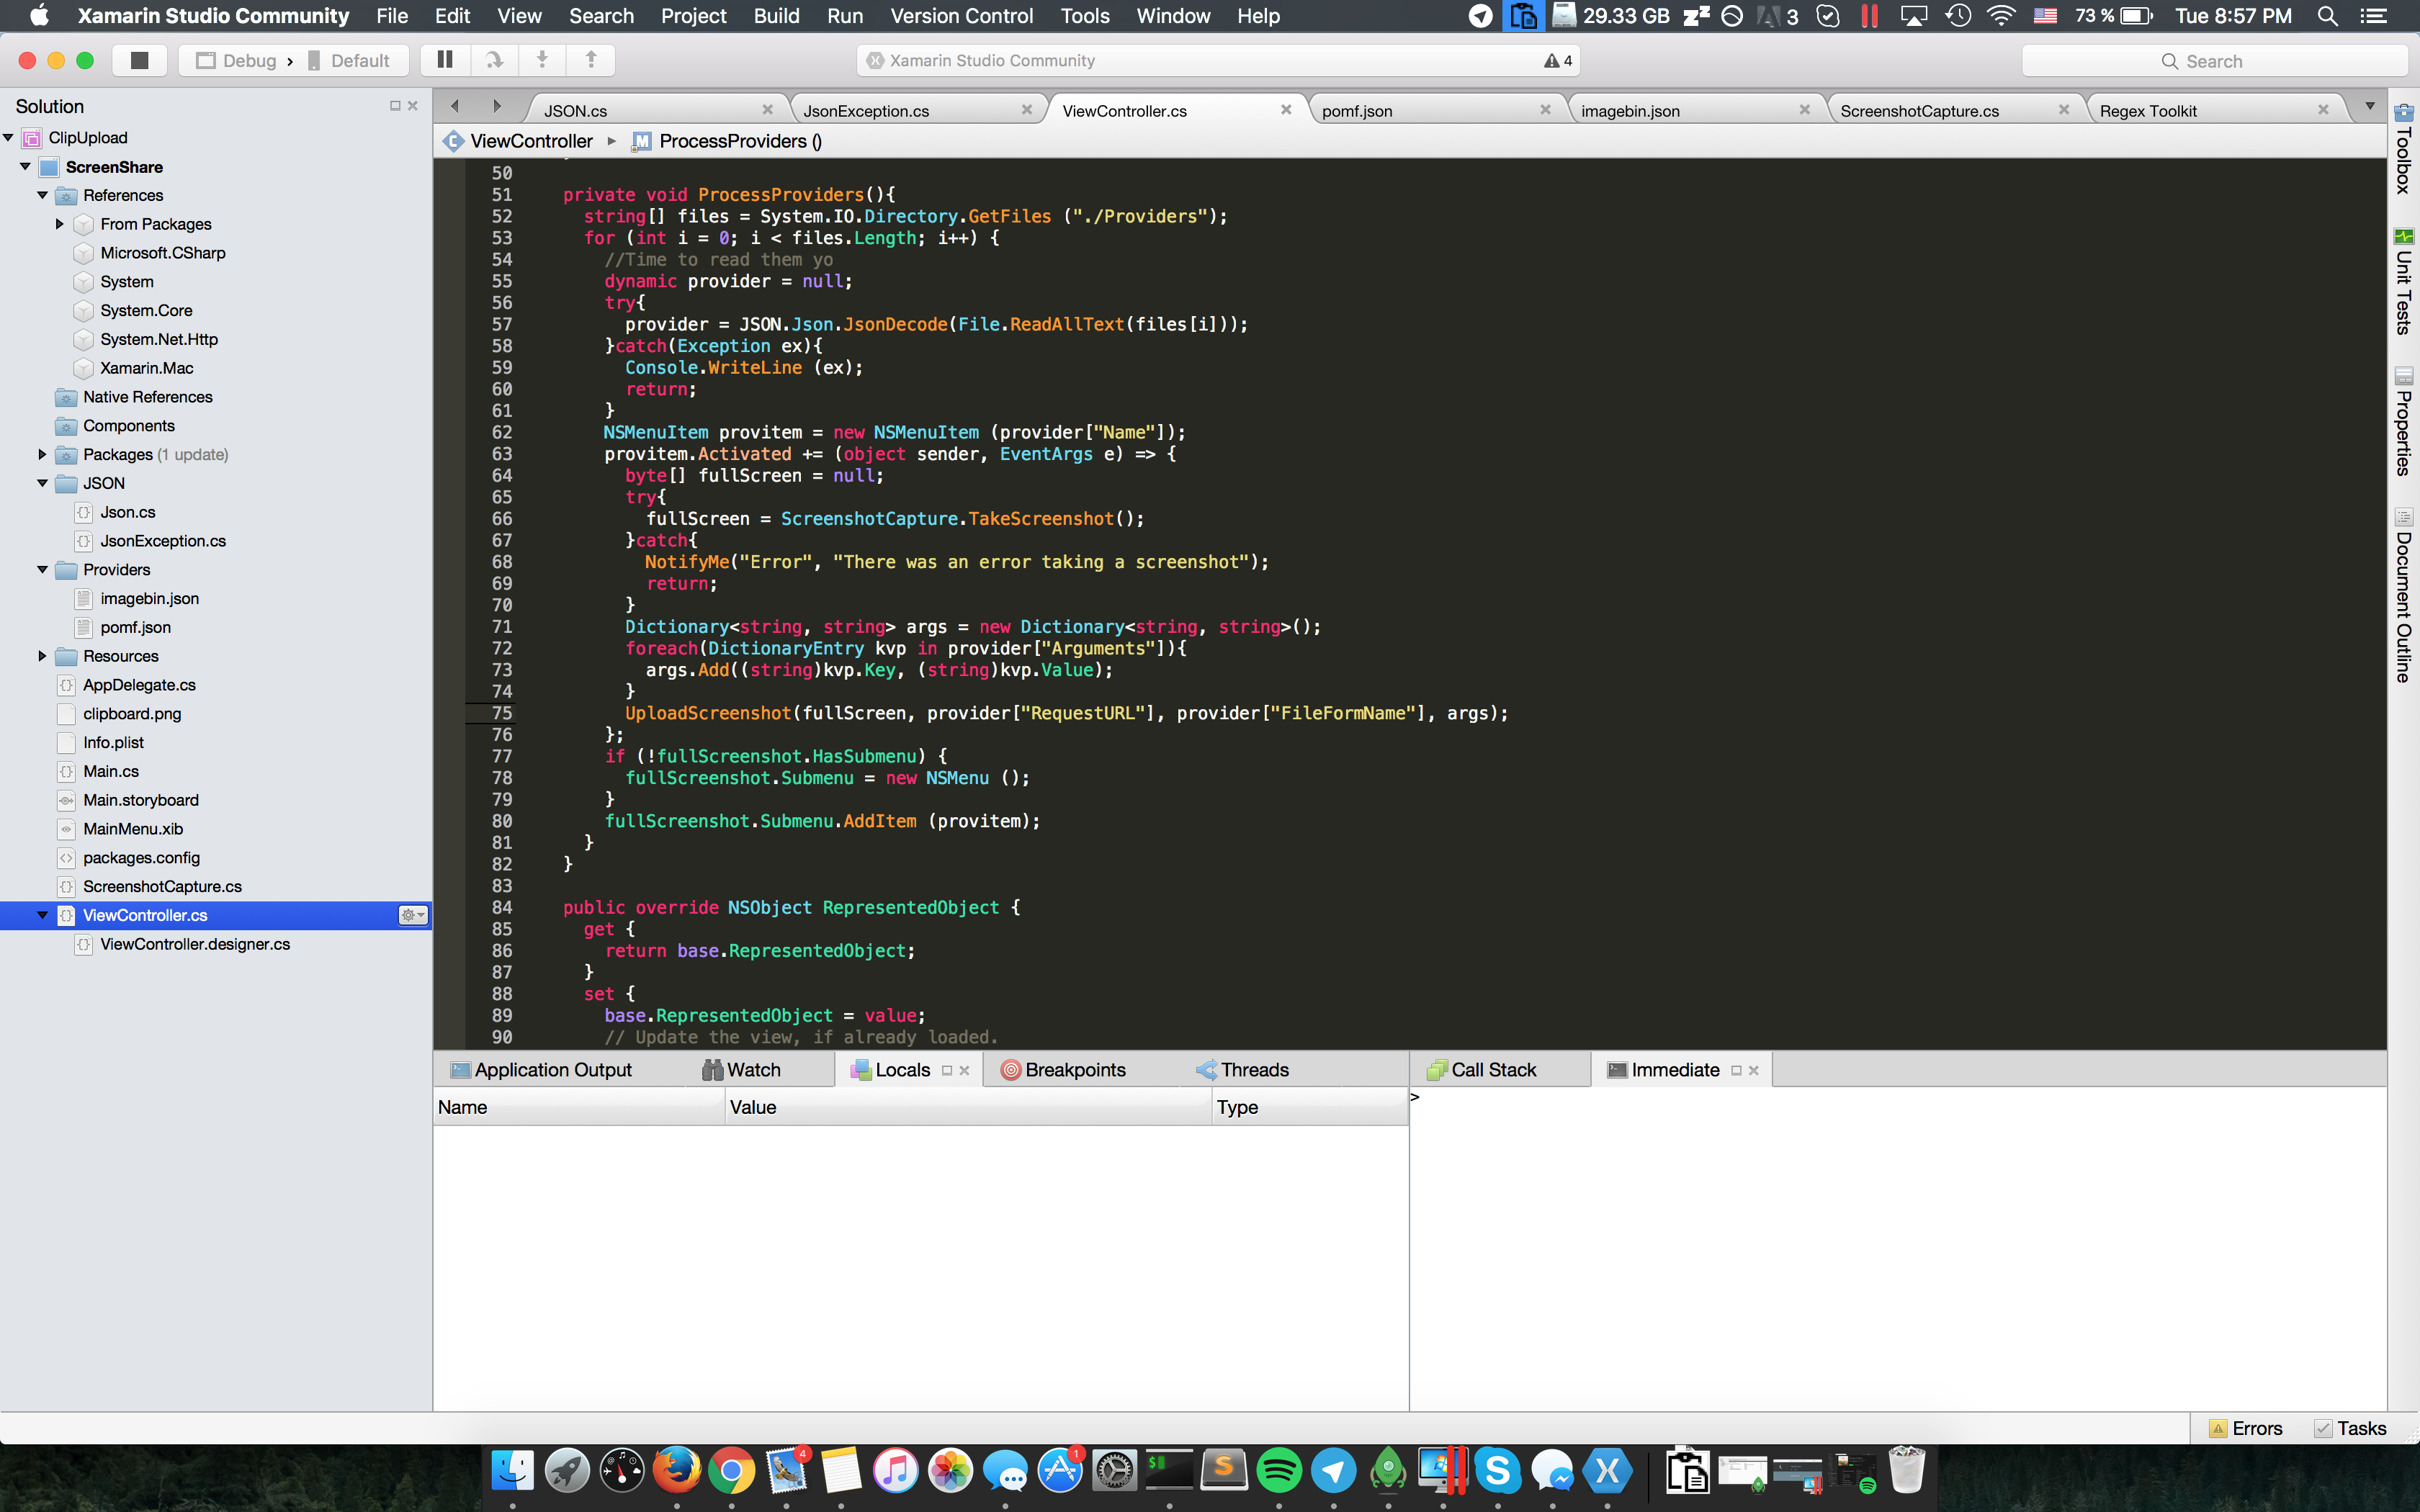Click the Step Out up-arrow icon
This screenshot has height=1512, width=2420.
pyautogui.click(x=591, y=61)
